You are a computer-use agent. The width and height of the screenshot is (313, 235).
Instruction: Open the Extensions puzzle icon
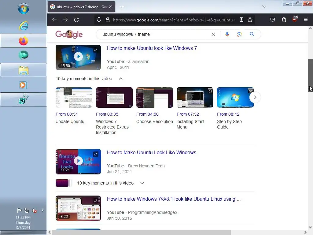[x=284, y=20]
